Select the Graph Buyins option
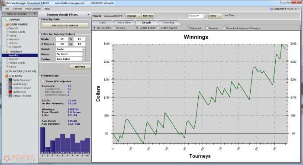The height and width of the screenshot is (165, 303). coord(158,28)
